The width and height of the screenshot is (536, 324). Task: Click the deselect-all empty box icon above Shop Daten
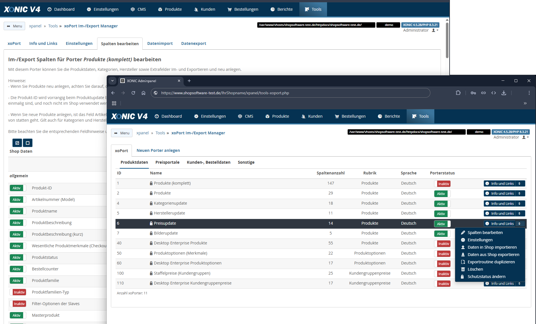(28, 143)
